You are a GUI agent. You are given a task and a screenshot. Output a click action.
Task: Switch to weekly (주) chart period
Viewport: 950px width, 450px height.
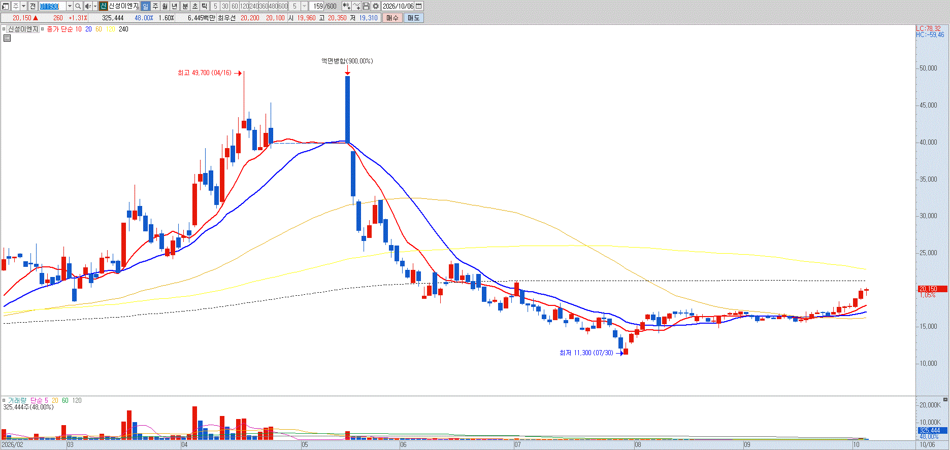(155, 6)
